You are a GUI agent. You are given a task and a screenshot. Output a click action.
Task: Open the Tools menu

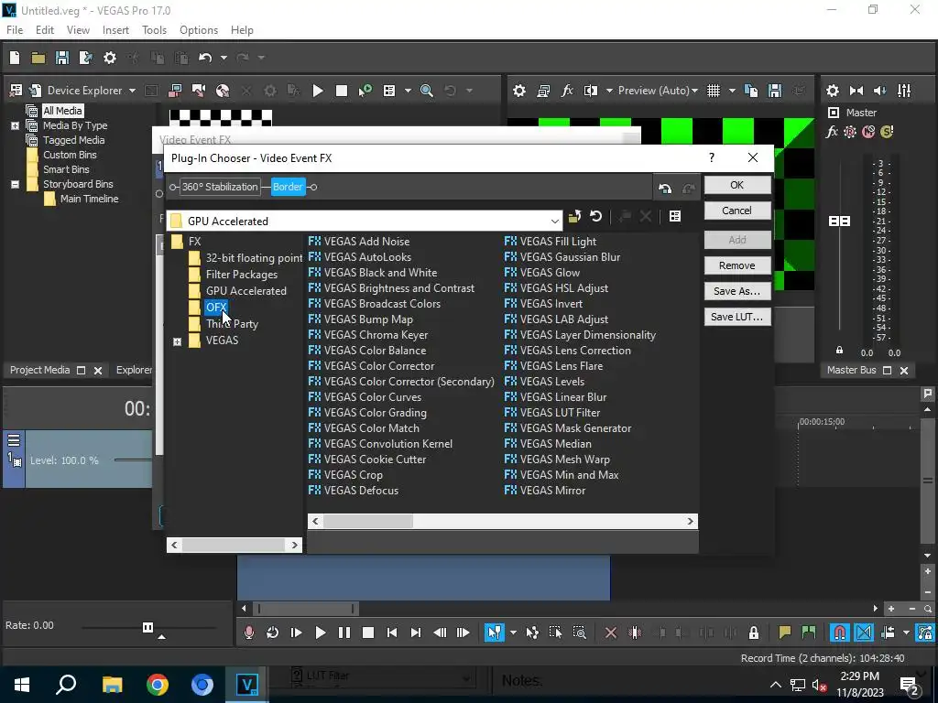tap(154, 30)
